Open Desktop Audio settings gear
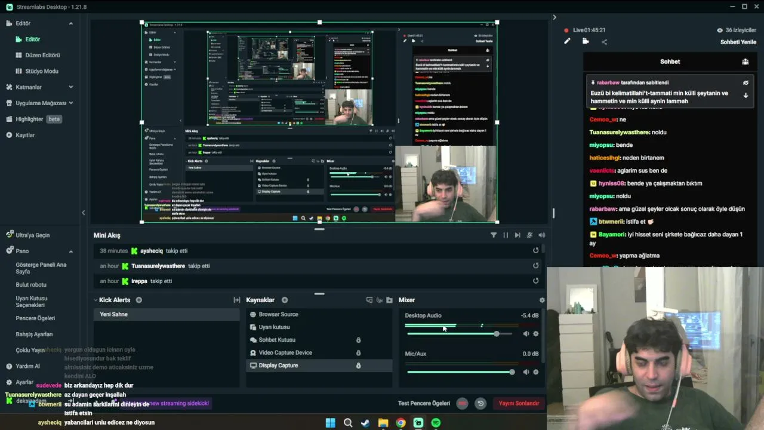The image size is (764, 430). pyautogui.click(x=535, y=334)
